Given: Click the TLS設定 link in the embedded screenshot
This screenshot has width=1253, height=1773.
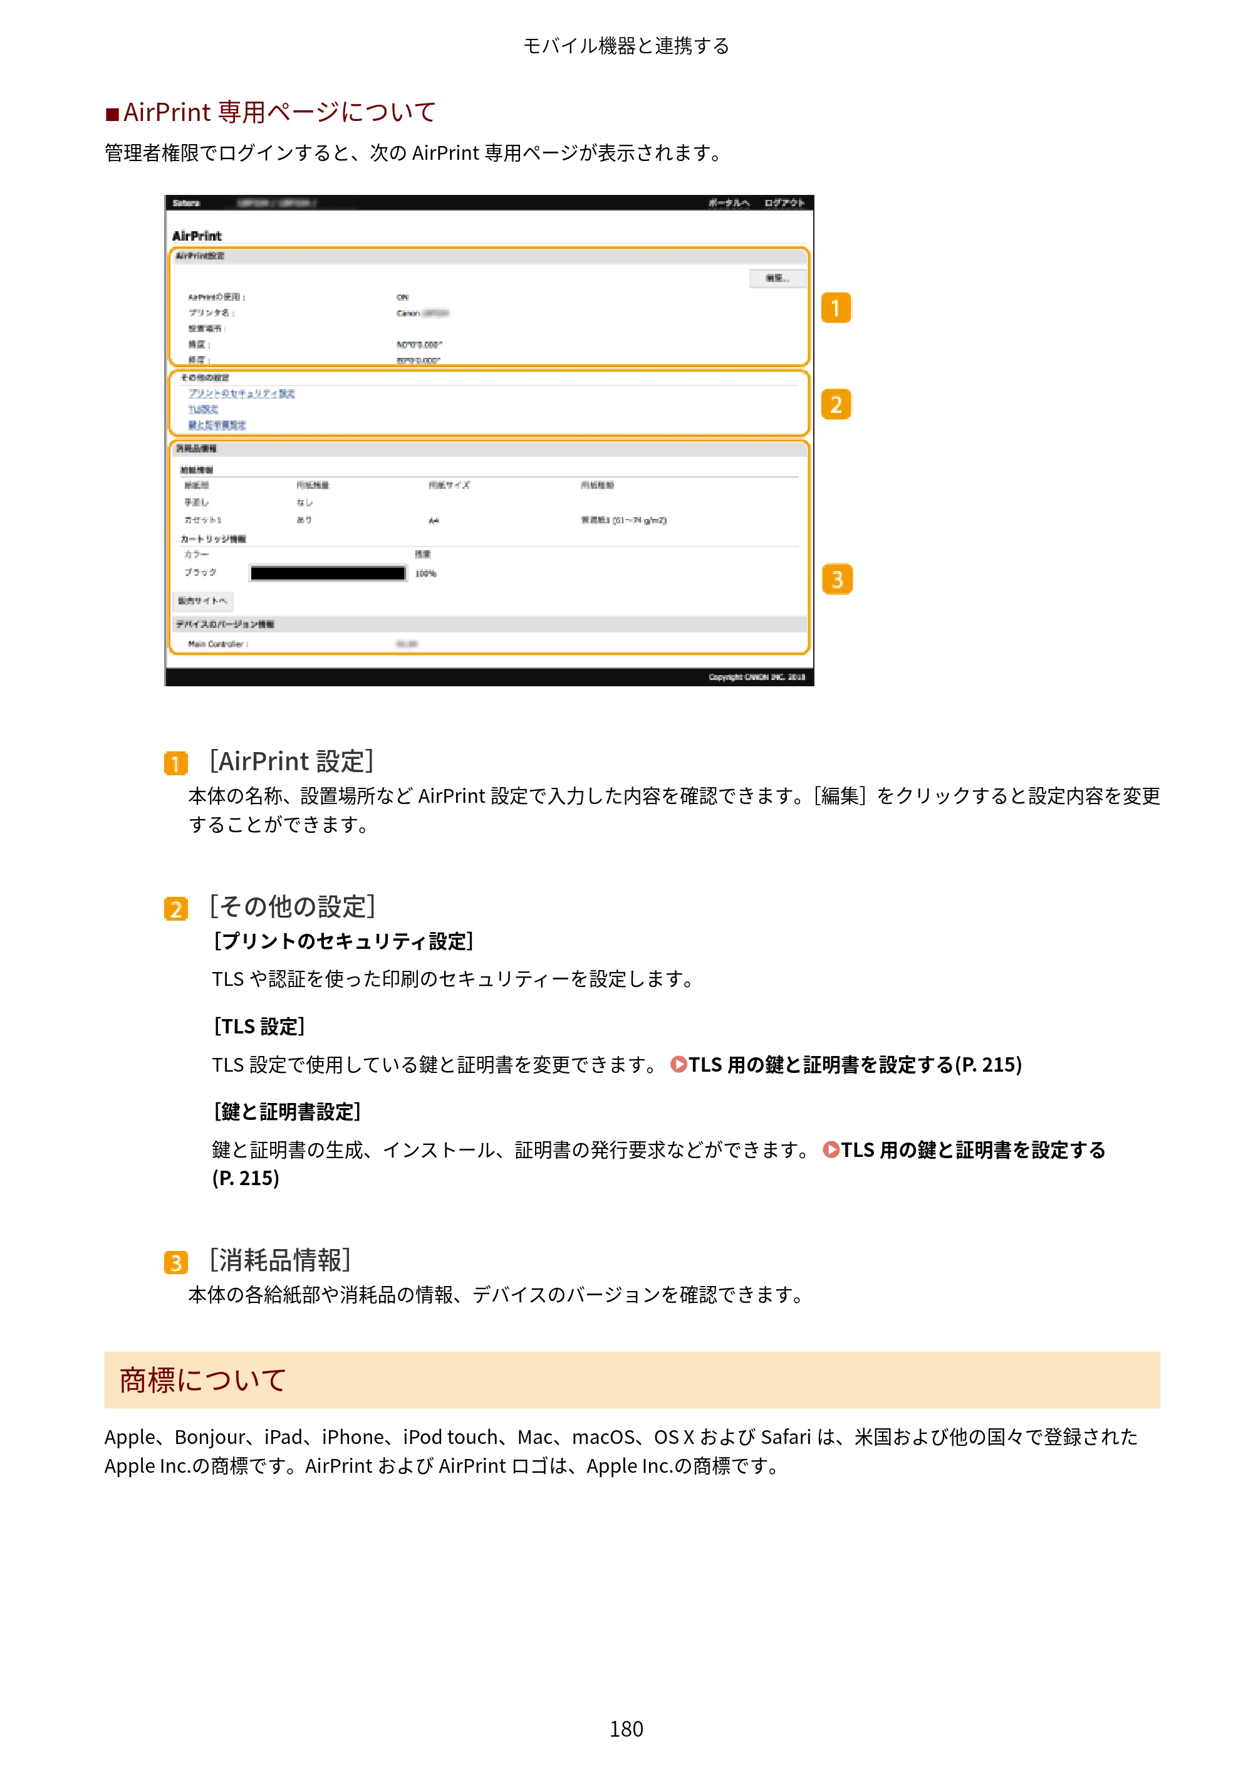Looking at the screenshot, I should 203,409.
